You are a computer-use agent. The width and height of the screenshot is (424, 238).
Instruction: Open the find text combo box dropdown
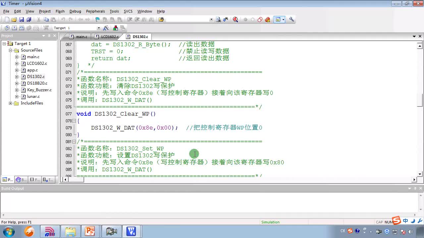(x=211, y=20)
